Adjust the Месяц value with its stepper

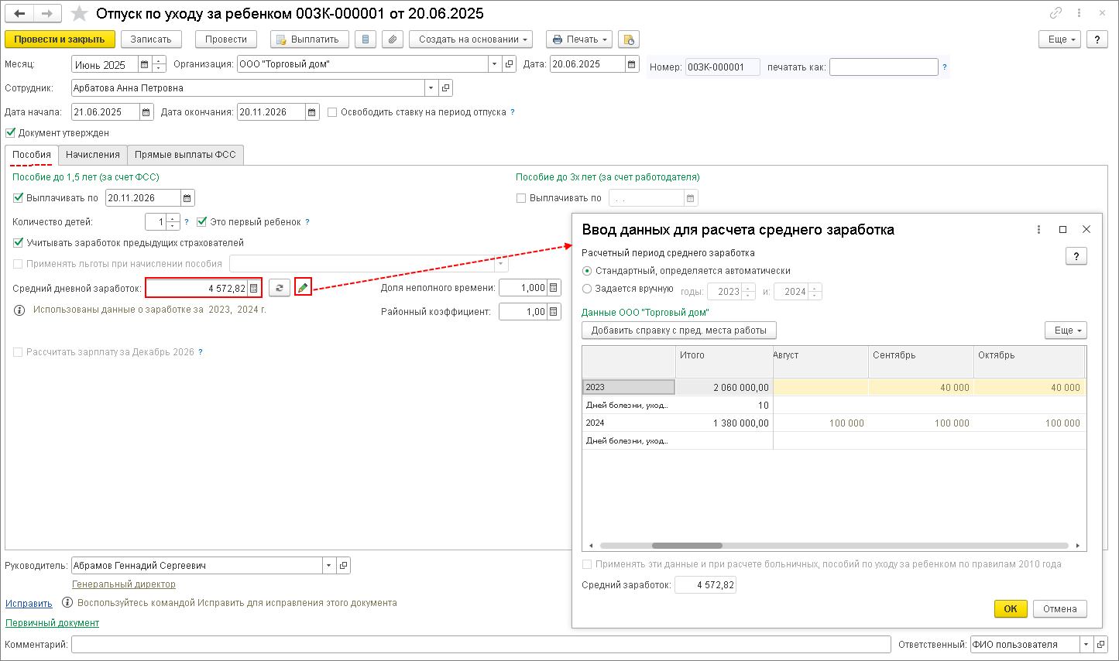click(159, 64)
